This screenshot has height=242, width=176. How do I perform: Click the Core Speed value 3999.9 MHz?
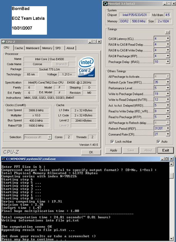tap(36, 110)
